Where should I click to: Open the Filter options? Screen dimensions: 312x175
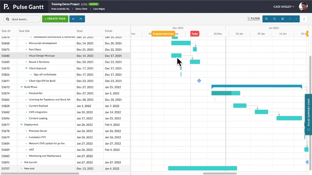coord(253,19)
